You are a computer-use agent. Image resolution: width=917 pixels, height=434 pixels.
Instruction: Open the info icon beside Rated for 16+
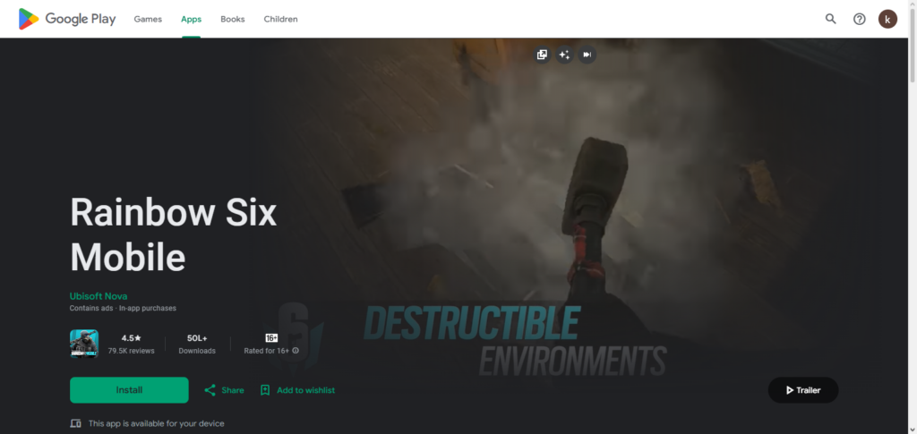pyautogui.click(x=296, y=351)
